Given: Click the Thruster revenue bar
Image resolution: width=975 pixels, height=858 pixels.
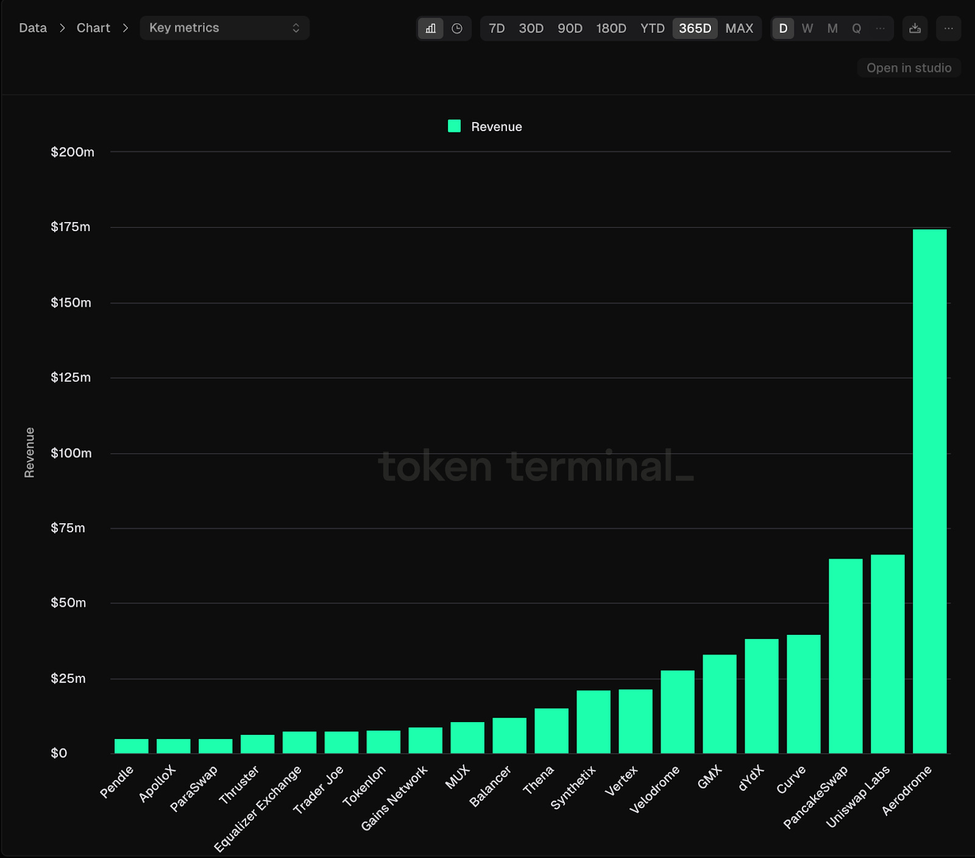Looking at the screenshot, I should [x=257, y=744].
